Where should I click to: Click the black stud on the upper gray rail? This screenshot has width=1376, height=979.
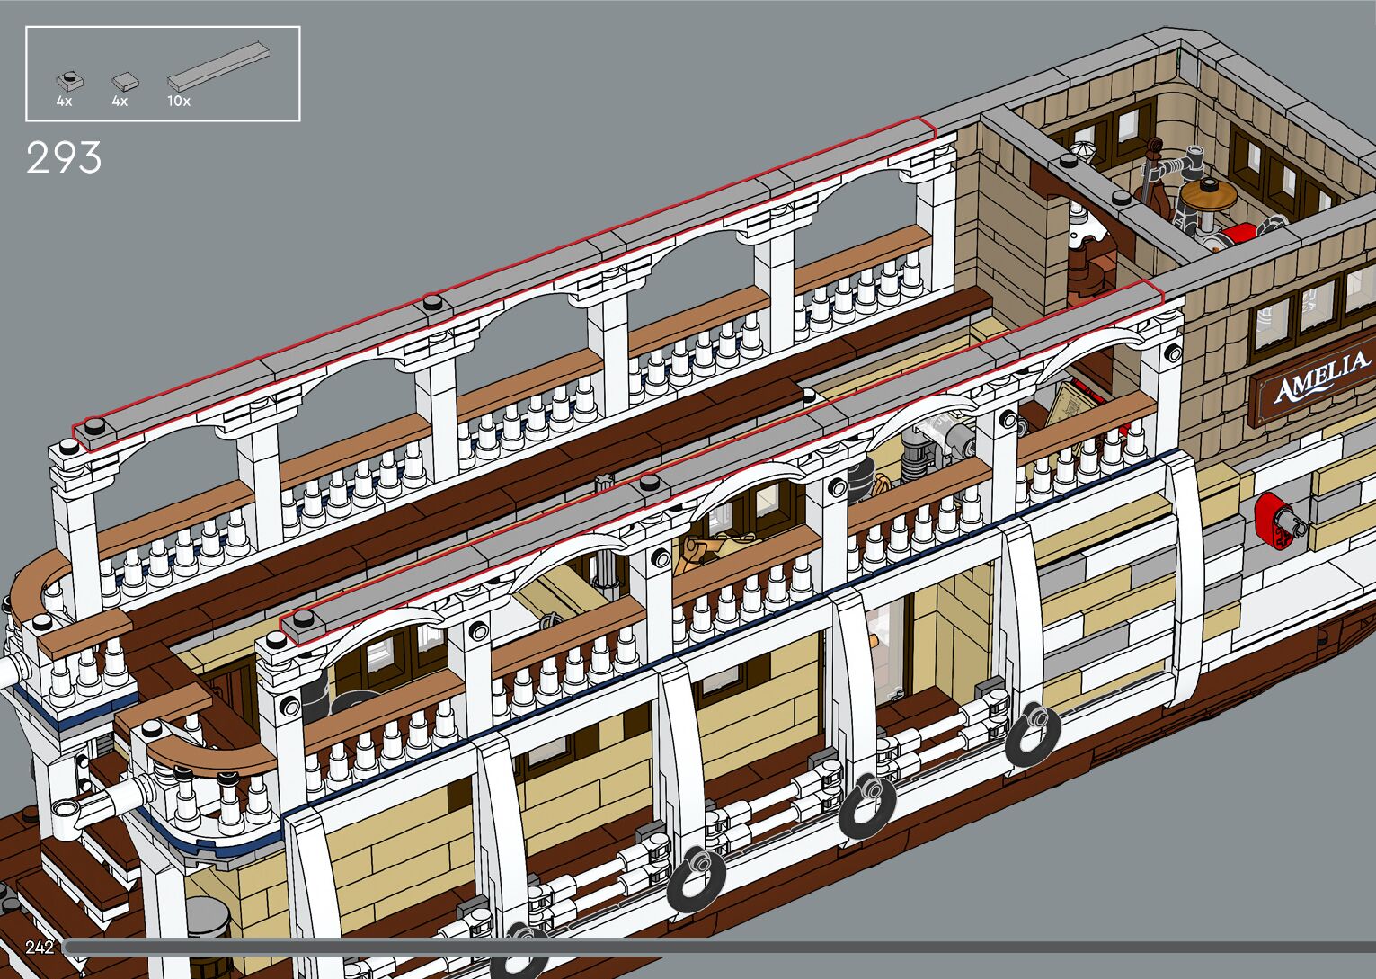point(433,302)
